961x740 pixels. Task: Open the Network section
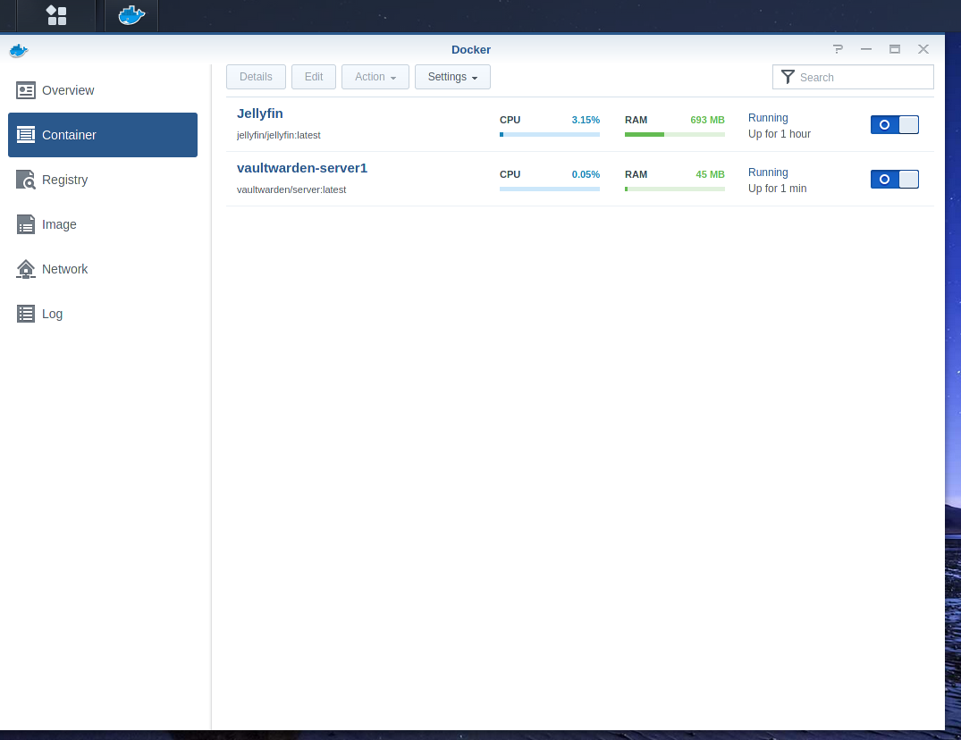[x=102, y=269]
